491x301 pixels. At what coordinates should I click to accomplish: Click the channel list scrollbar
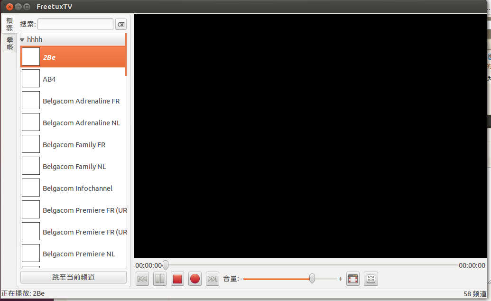pos(126,55)
